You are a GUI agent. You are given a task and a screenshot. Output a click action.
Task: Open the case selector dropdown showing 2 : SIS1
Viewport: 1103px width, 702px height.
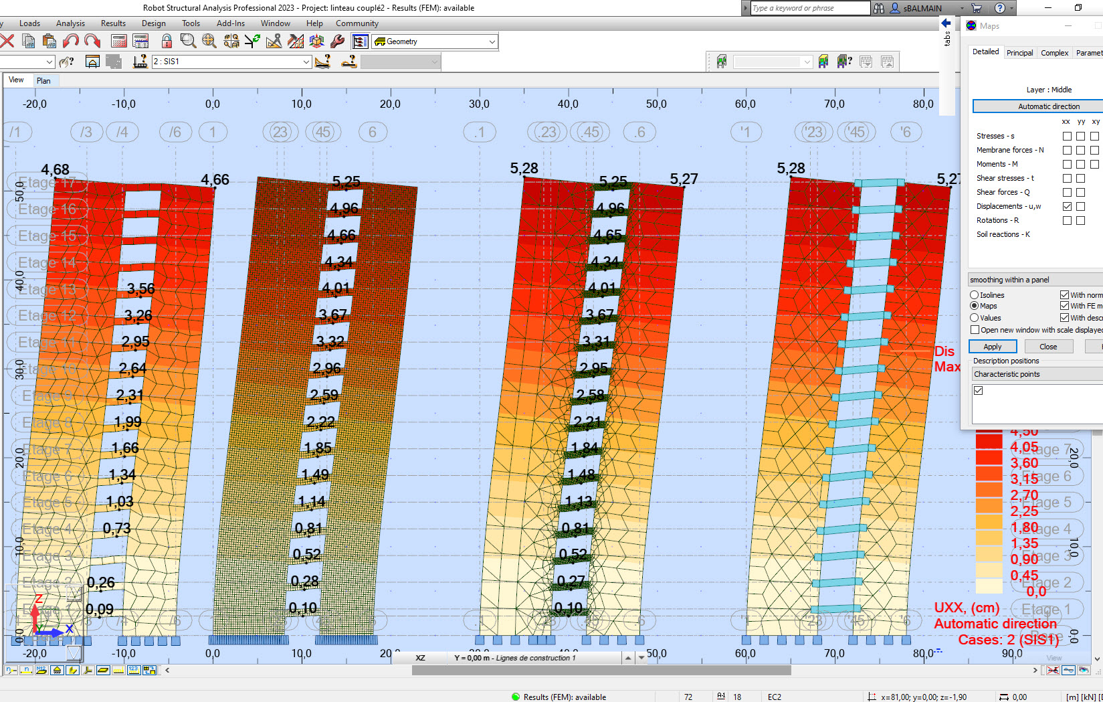(x=306, y=61)
